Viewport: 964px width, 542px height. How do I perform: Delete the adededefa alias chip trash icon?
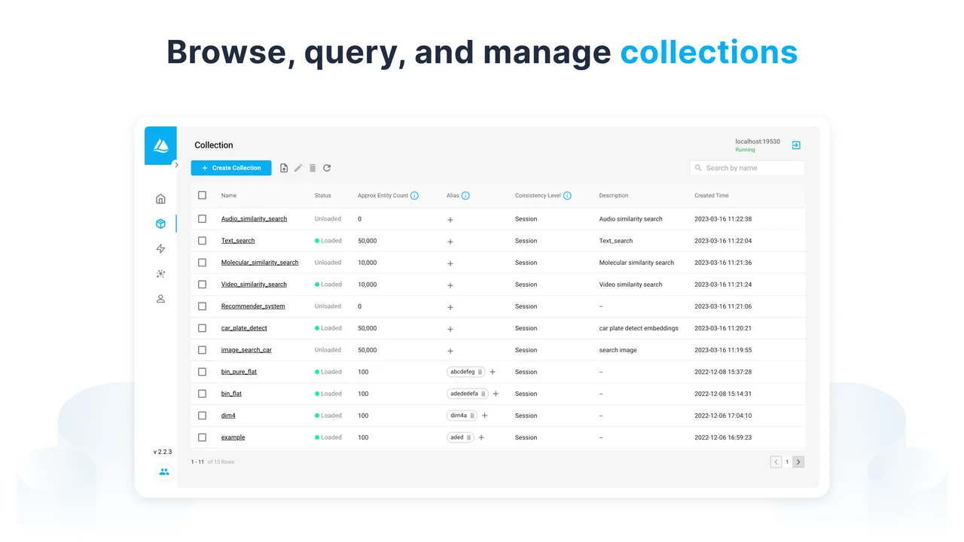coord(483,394)
